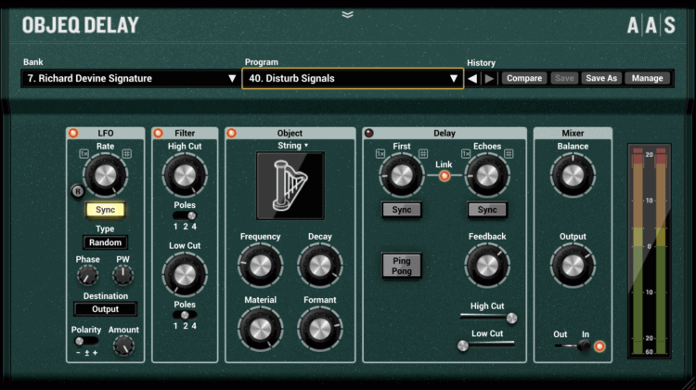The image size is (696, 390).
Task: Open the Object String type dropdown
Action: coord(293,146)
